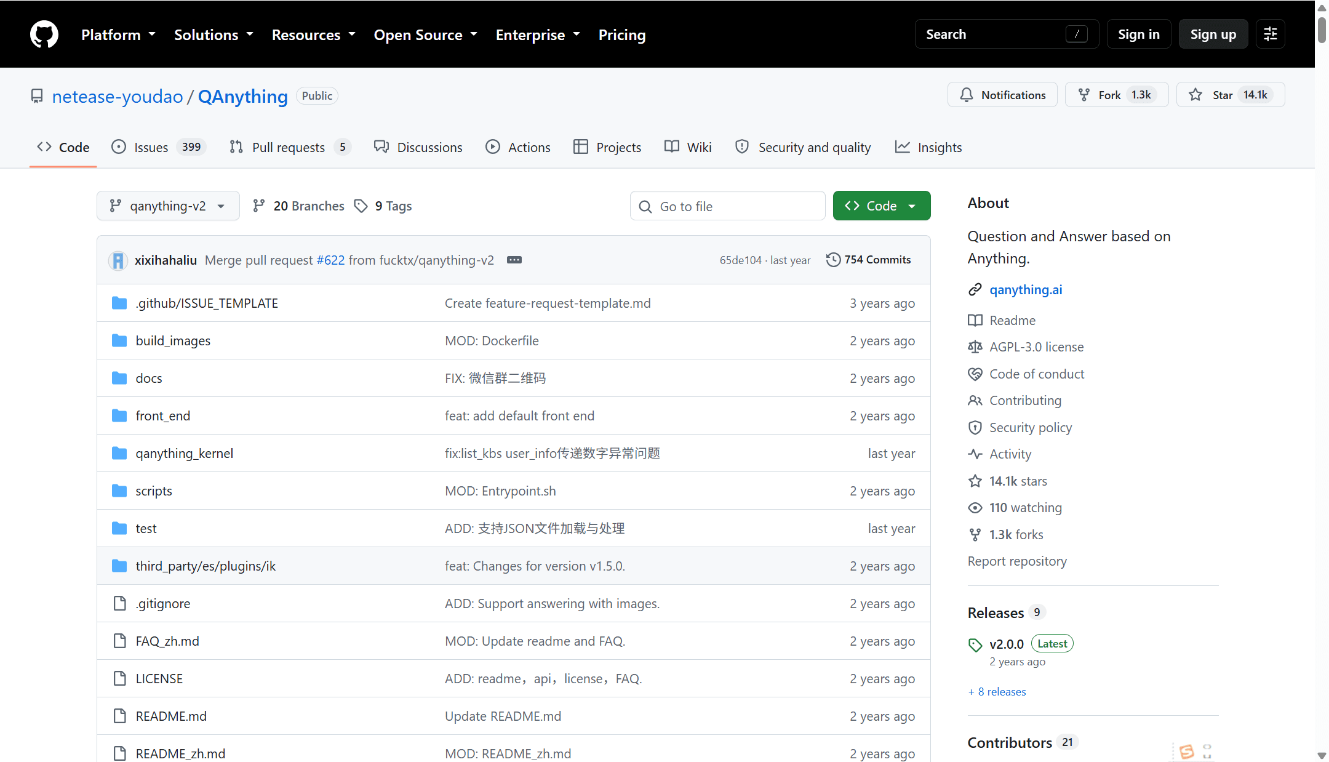Open the .gitignore file
This screenshot has height=762, width=1329.
pyautogui.click(x=163, y=604)
